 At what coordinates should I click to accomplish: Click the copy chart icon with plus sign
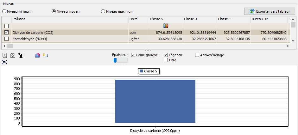(x=5, y=55)
